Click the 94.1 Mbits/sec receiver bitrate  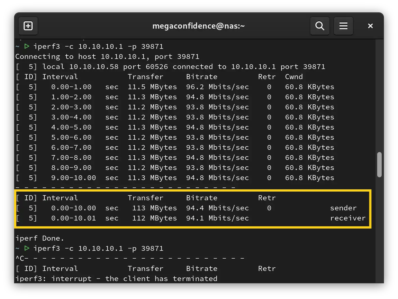click(x=218, y=218)
